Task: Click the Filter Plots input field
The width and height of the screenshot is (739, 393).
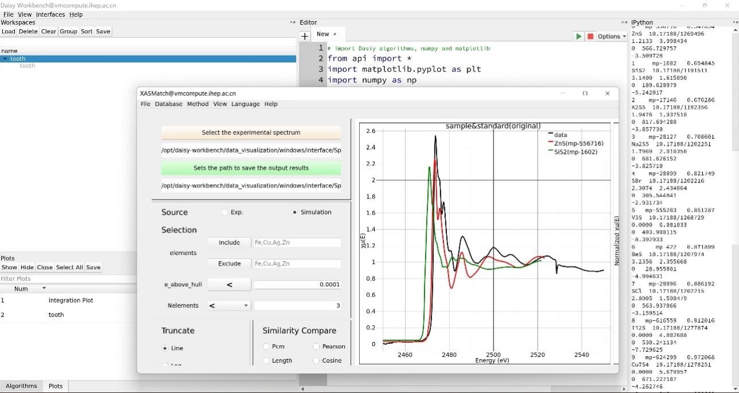Action: point(69,279)
